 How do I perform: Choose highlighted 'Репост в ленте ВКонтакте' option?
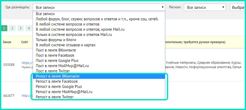click(99, 76)
